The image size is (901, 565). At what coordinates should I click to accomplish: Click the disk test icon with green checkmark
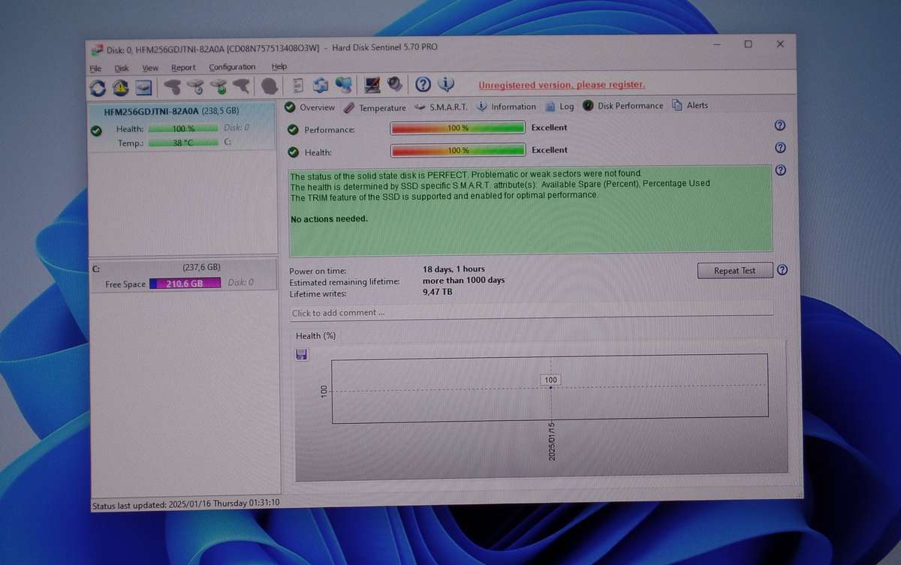coord(218,85)
